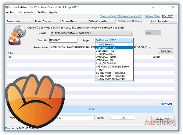Click the 100 % disc capacity bar
The image size is (183, 135).
tap(91, 109)
